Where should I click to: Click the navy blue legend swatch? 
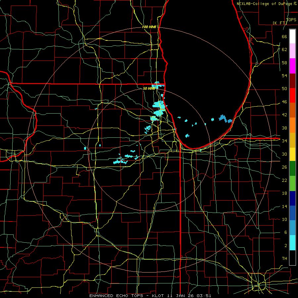[292, 198]
